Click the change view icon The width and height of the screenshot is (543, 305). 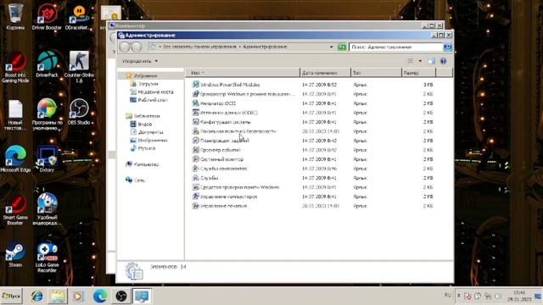pos(411,61)
